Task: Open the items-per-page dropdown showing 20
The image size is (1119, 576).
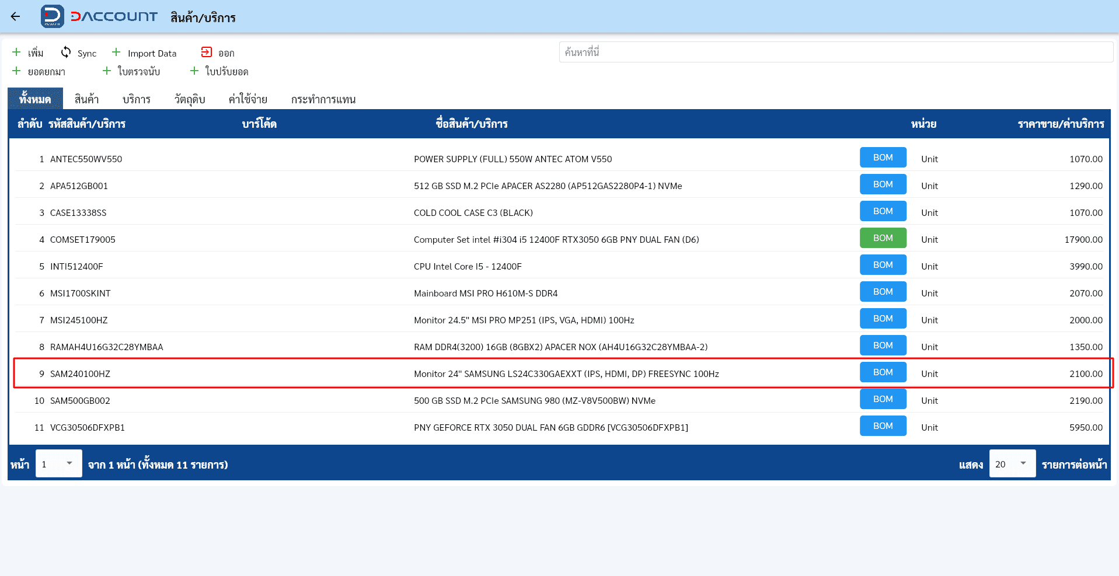Action: [x=1013, y=463]
